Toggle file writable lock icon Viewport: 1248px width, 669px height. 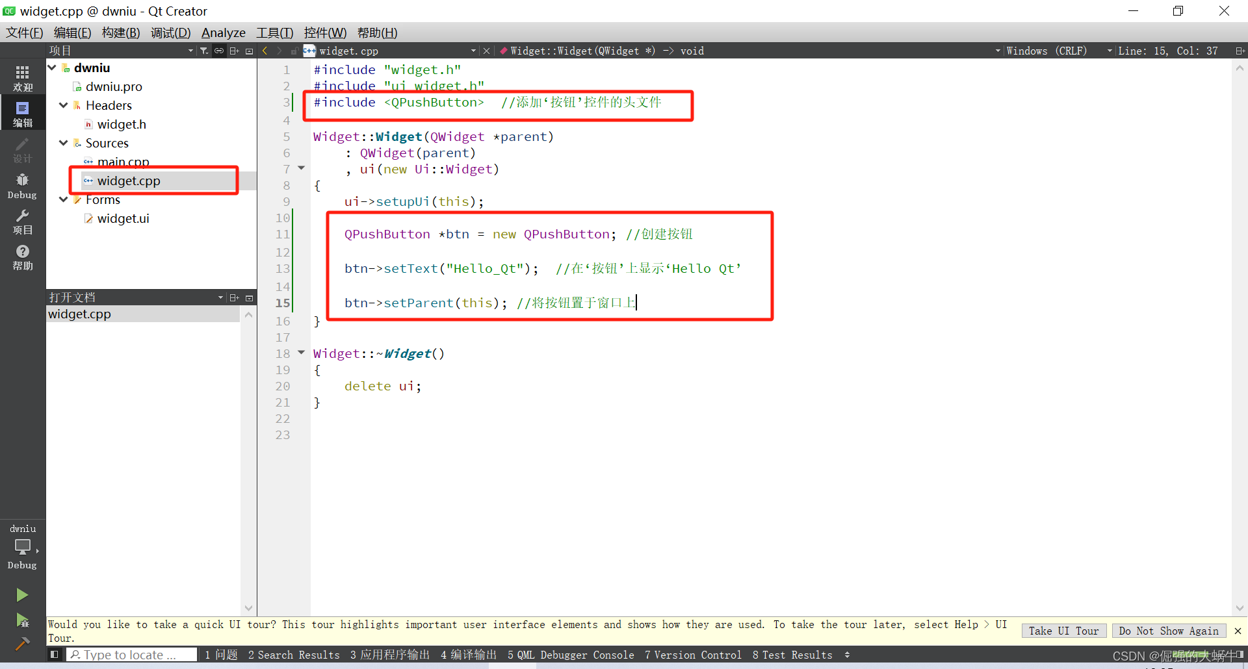pyautogui.click(x=294, y=51)
